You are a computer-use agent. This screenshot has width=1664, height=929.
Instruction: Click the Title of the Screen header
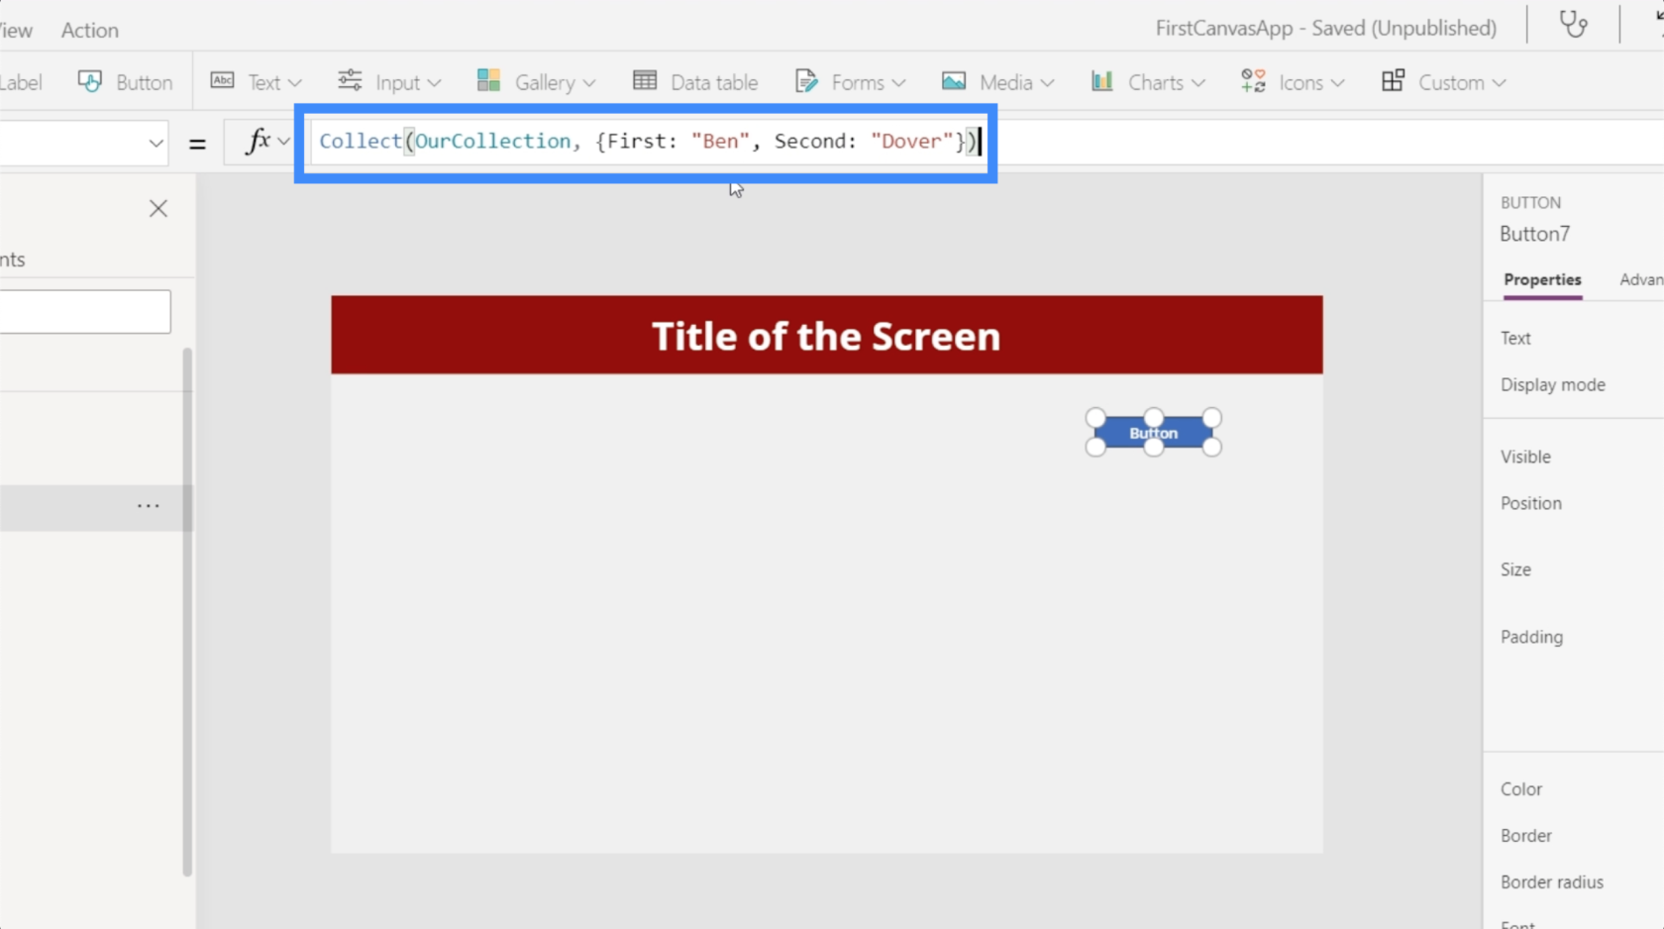(826, 336)
